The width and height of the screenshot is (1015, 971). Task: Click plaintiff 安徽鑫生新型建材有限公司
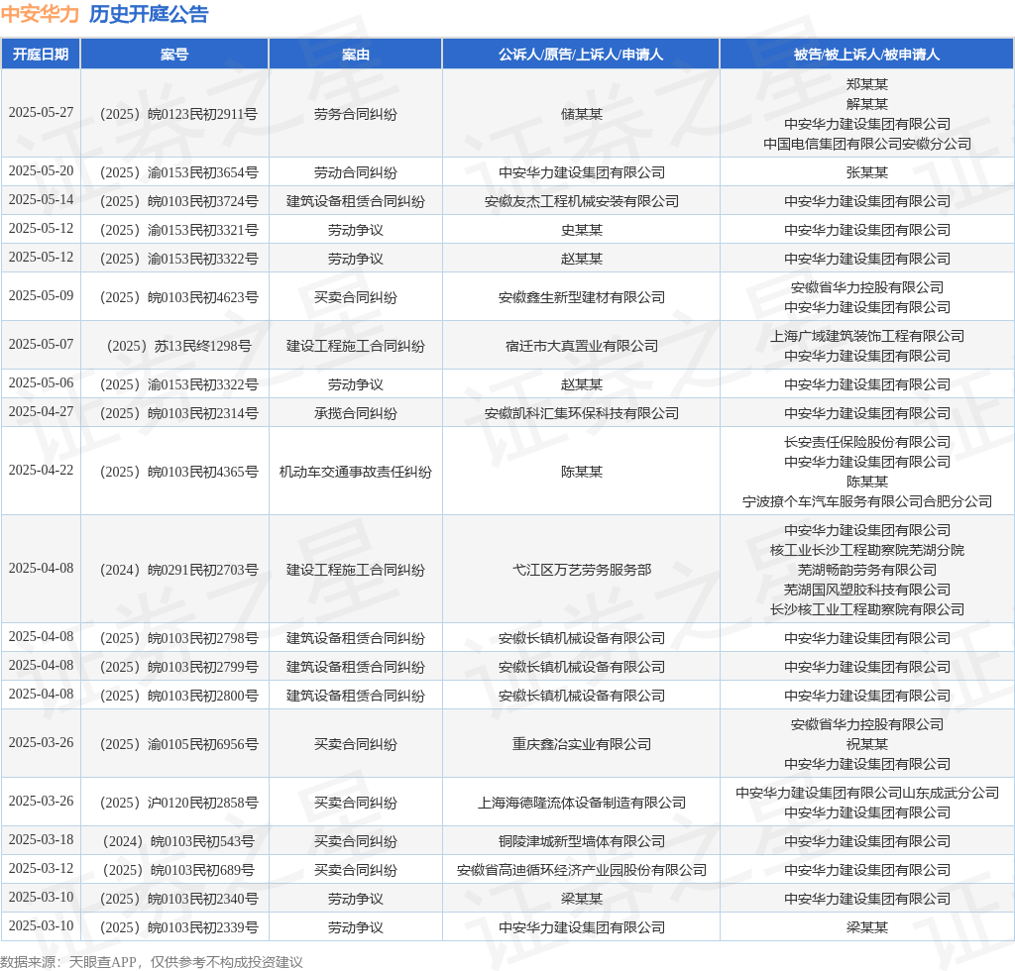point(581,297)
